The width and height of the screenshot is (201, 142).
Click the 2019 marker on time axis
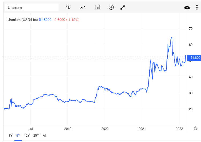click(x=68, y=129)
